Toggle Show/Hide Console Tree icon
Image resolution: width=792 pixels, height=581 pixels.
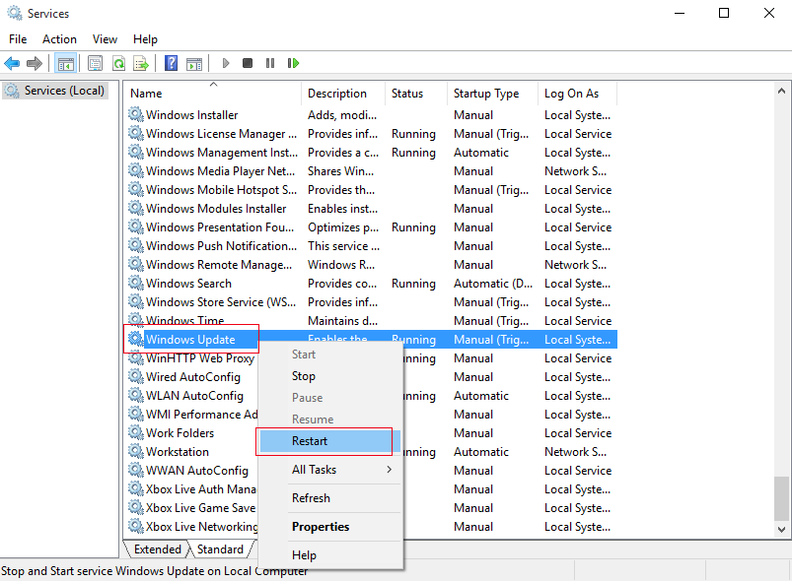pyautogui.click(x=66, y=64)
